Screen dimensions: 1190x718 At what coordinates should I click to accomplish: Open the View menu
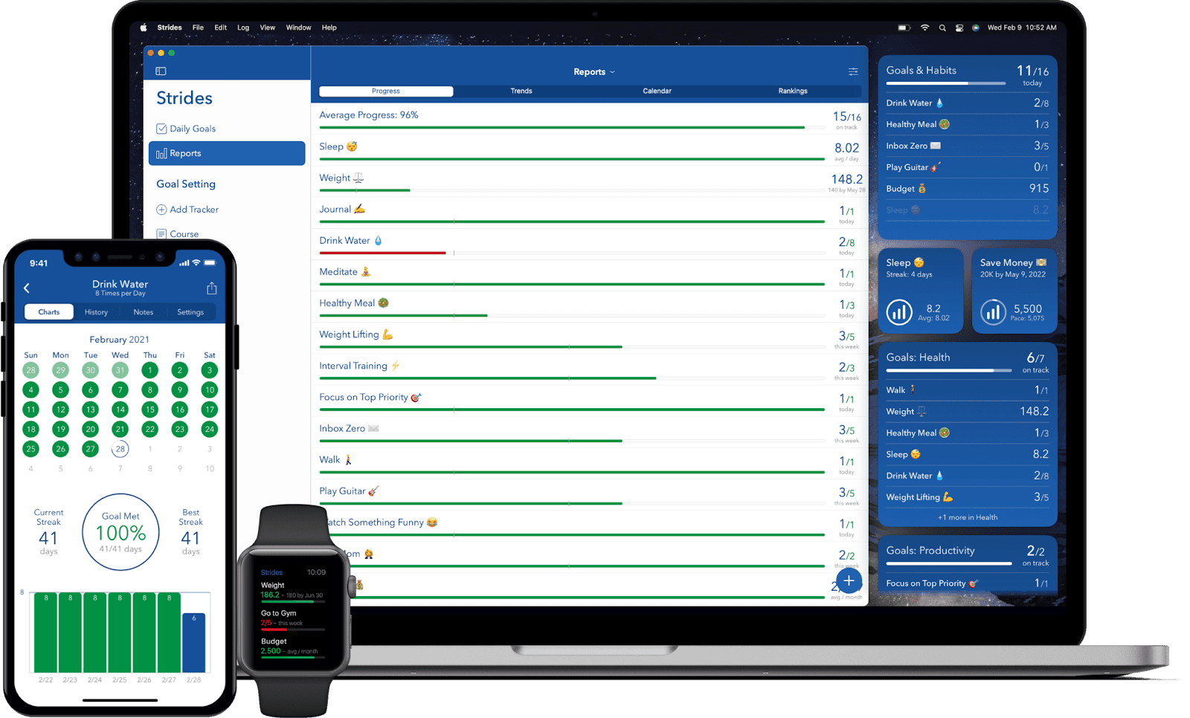(x=268, y=28)
